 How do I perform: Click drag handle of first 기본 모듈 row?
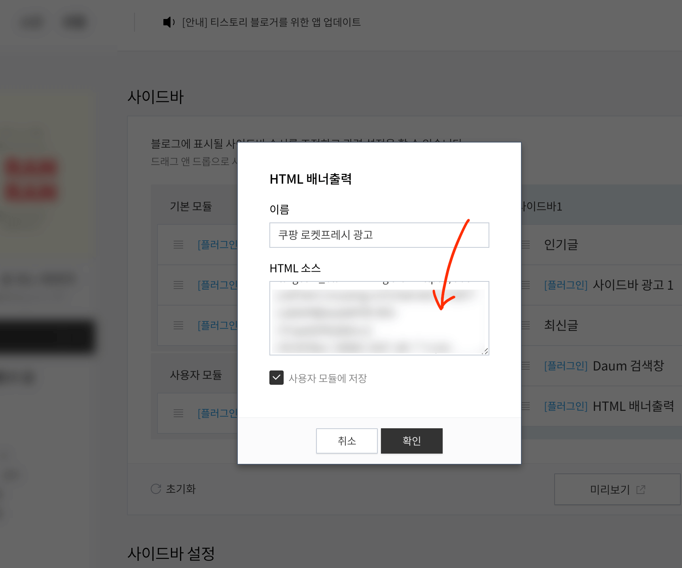pyautogui.click(x=178, y=245)
